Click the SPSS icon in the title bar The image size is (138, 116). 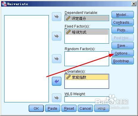click(4, 4)
